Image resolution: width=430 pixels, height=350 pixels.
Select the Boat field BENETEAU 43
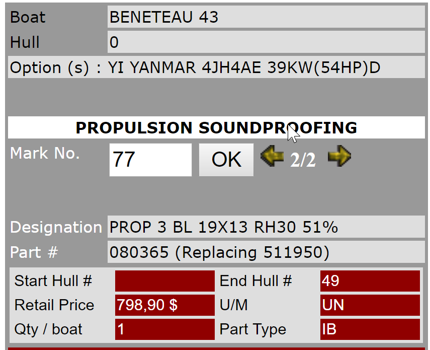(266, 17)
